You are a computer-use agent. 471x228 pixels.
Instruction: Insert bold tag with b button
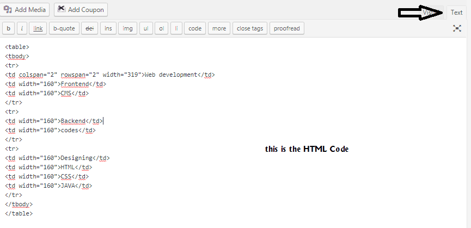(x=8, y=28)
